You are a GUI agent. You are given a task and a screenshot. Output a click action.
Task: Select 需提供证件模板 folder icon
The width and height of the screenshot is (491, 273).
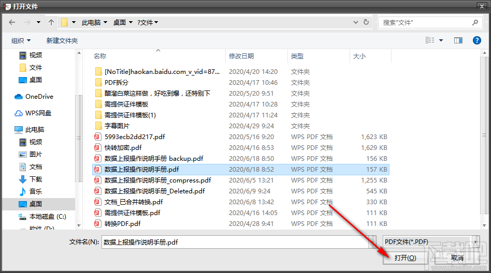98,104
